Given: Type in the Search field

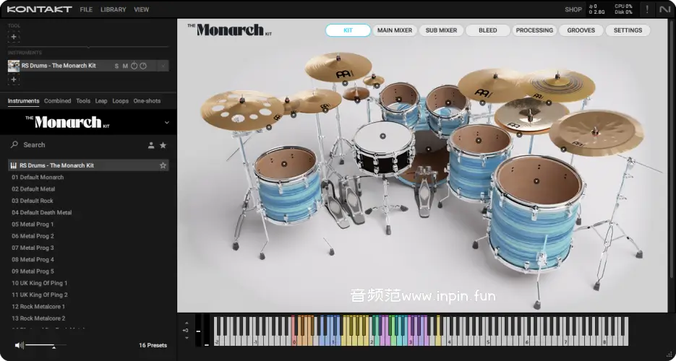Looking at the screenshot, I should click(82, 145).
